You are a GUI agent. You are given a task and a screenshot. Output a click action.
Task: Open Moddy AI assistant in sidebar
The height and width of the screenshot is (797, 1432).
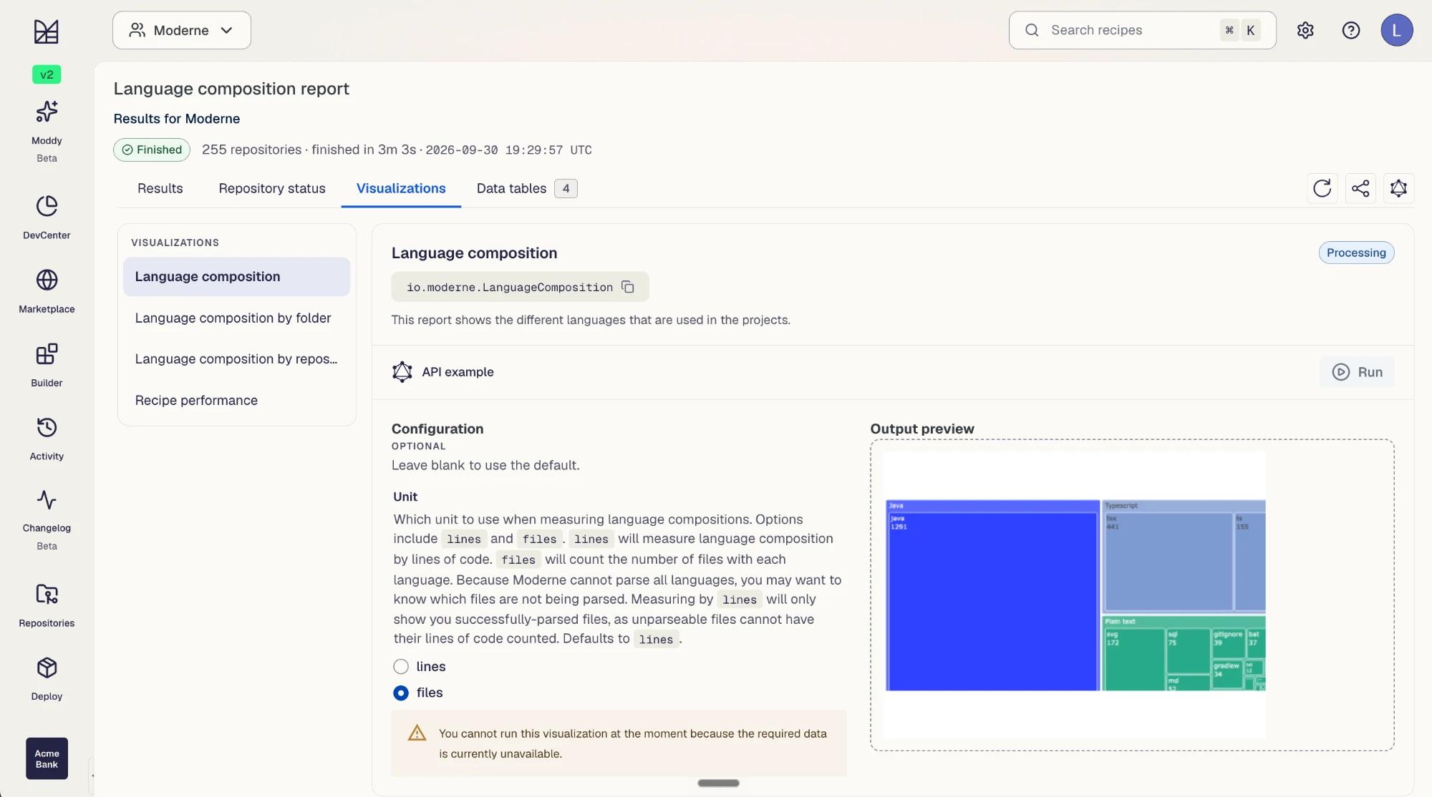[47, 131]
